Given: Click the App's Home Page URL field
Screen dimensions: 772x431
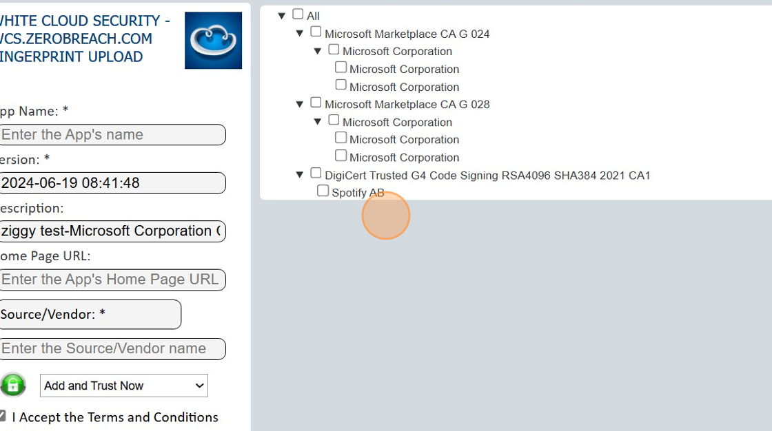Looking at the screenshot, I should click(112, 280).
